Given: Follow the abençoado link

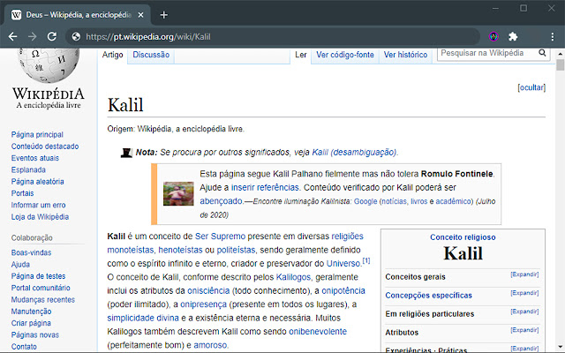Looking at the screenshot, I should tap(222, 201).
